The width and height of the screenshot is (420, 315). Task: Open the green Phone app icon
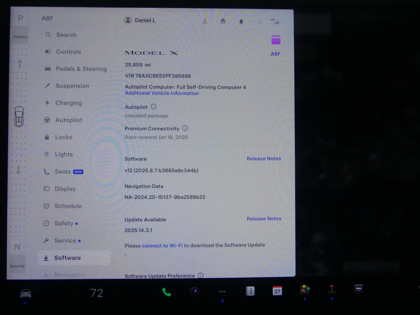167,292
